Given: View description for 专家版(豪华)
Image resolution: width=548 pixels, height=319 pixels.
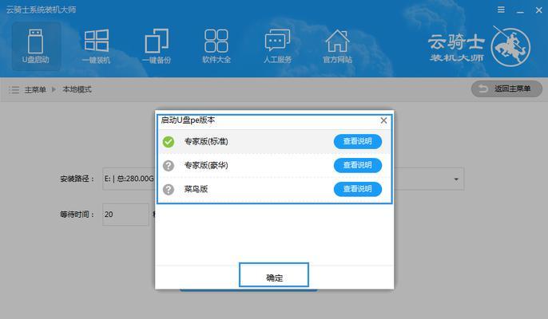Looking at the screenshot, I should pos(358,165).
